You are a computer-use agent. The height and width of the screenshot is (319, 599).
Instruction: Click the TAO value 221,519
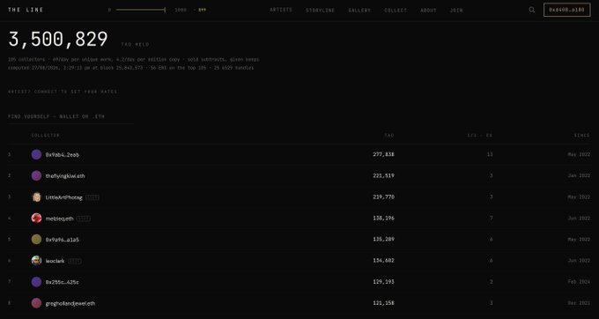tap(383, 175)
